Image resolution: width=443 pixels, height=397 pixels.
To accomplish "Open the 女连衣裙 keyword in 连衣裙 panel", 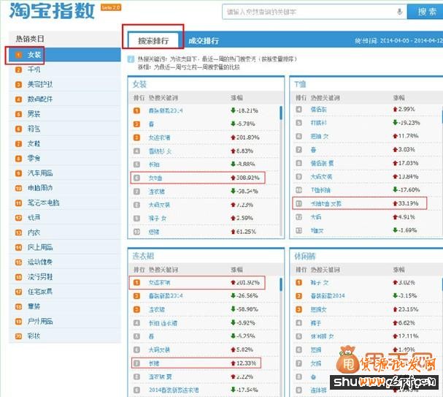I will 160,282.
